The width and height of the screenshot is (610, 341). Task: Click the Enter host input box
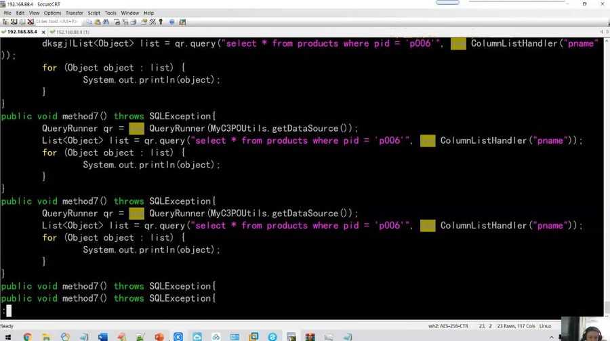pos(57,22)
